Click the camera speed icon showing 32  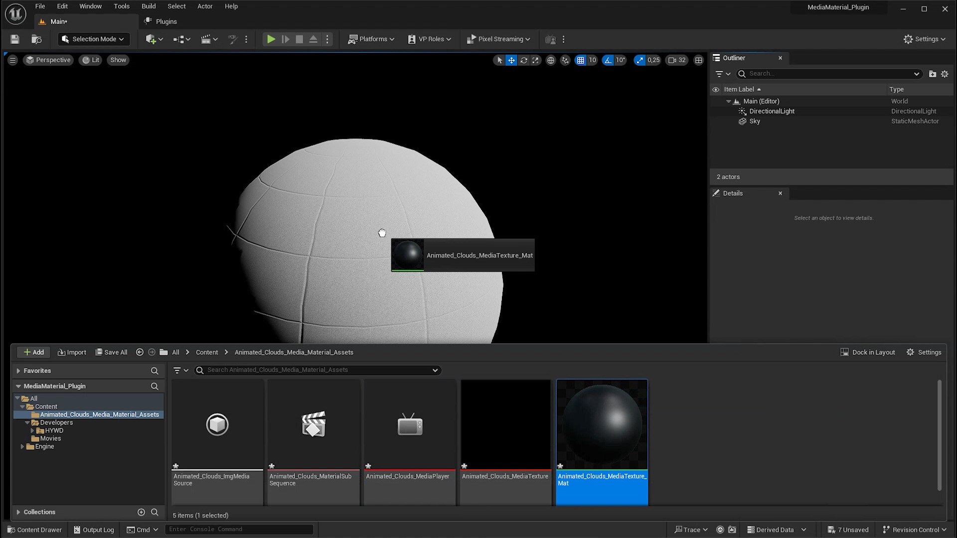click(676, 60)
